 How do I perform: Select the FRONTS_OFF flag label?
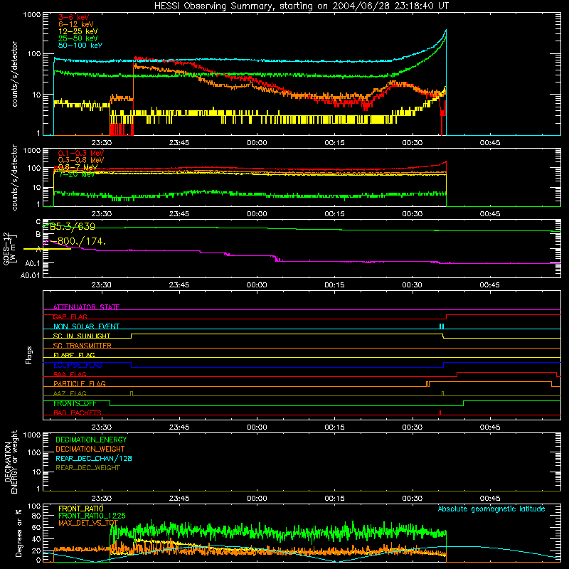[x=75, y=403]
